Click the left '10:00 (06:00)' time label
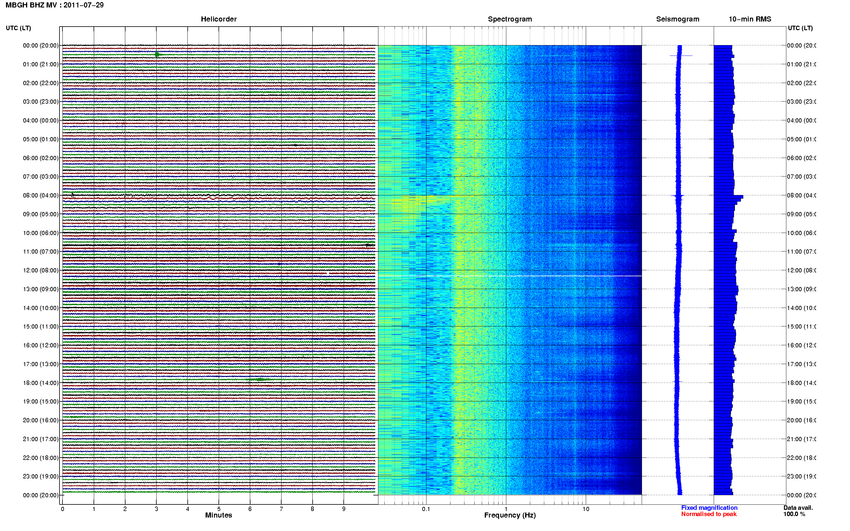850x531 pixels. (41, 233)
